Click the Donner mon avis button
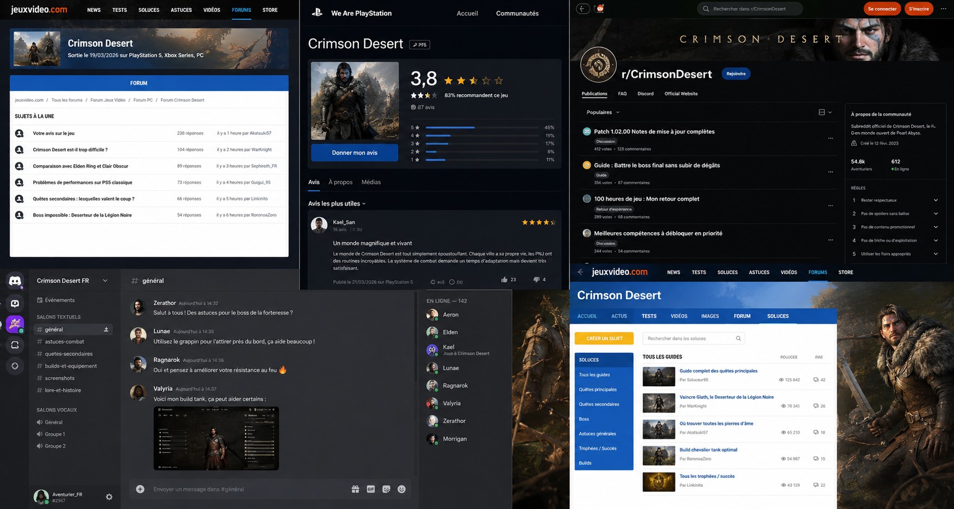The width and height of the screenshot is (954, 509). pos(354,153)
